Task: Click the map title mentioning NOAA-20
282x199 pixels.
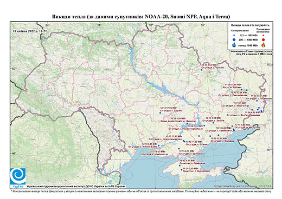Action: click(141, 17)
